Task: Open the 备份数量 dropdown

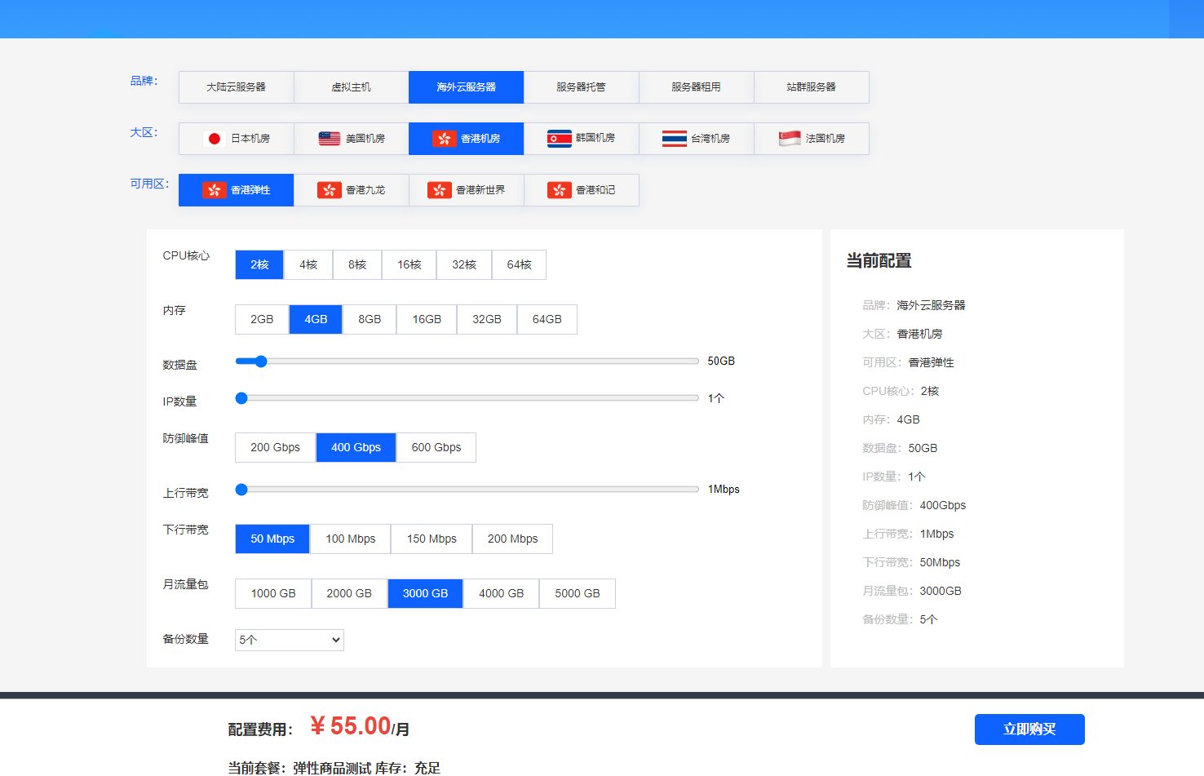Action: click(290, 641)
